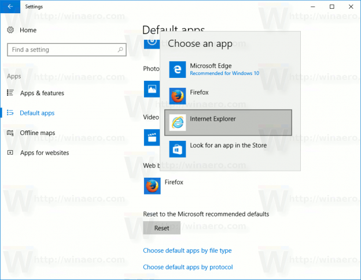
Task: Go to Offline maps settings
Action: point(37,133)
